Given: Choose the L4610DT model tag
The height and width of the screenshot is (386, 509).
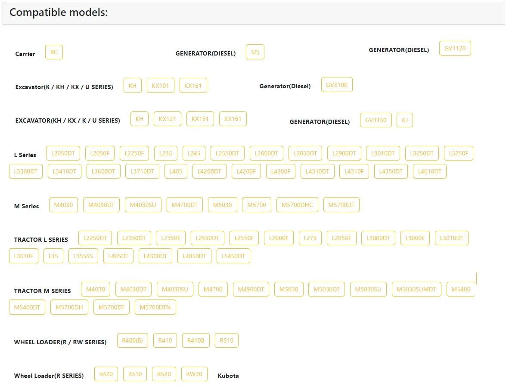Looking at the screenshot, I should (x=429, y=172).
